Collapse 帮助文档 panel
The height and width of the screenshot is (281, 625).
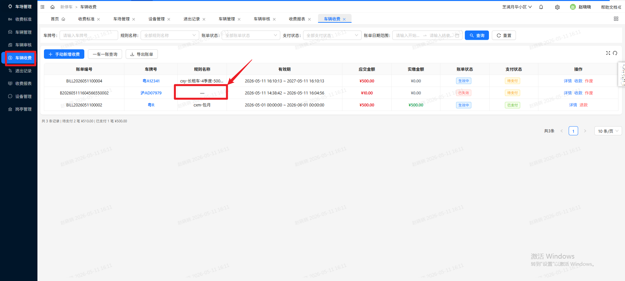(619, 7)
